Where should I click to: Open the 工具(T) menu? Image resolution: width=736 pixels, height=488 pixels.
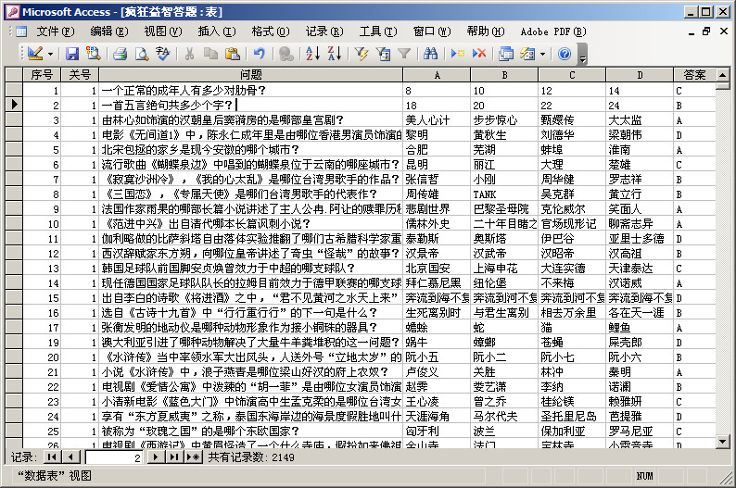[x=378, y=31]
